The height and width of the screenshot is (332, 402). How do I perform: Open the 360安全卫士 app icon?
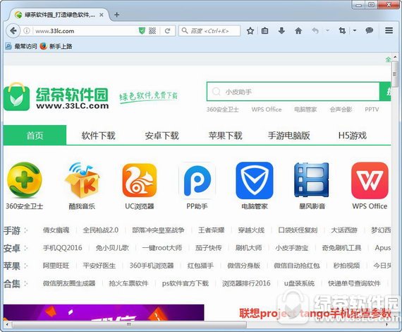pyautogui.click(x=25, y=180)
